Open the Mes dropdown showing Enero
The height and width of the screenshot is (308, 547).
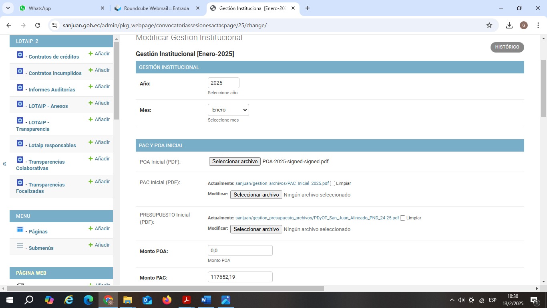click(x=228, y=110)
